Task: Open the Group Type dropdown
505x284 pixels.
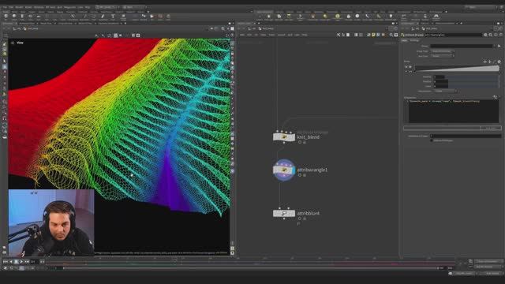Action: [x=443, y=51]
